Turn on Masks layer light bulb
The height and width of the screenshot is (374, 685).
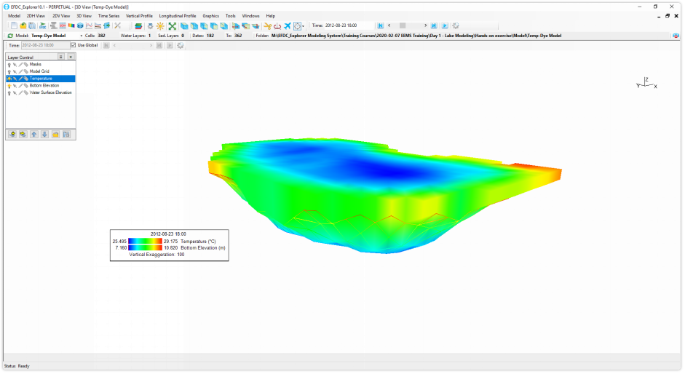(9, 64)
